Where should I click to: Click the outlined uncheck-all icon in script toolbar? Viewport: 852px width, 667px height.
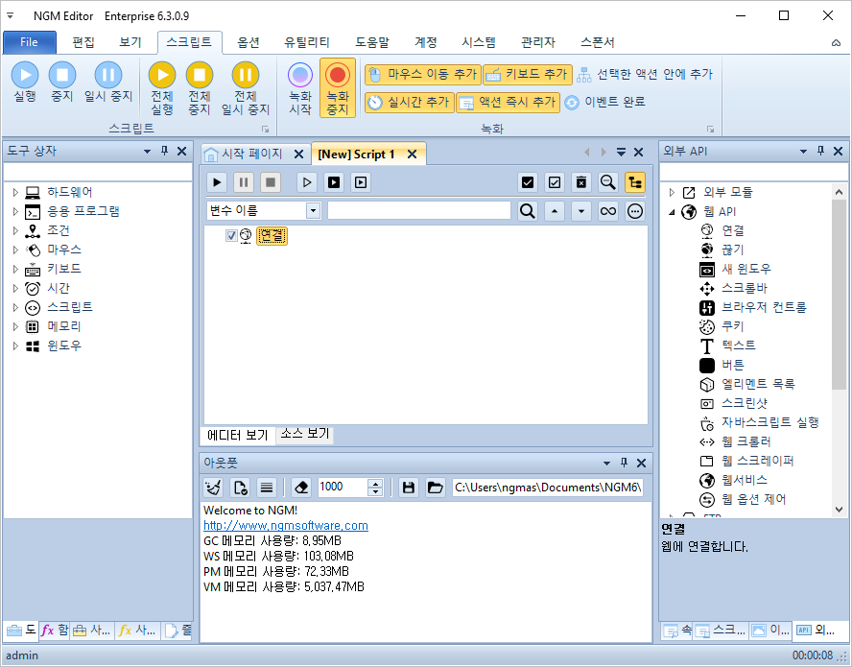point(555,182)
